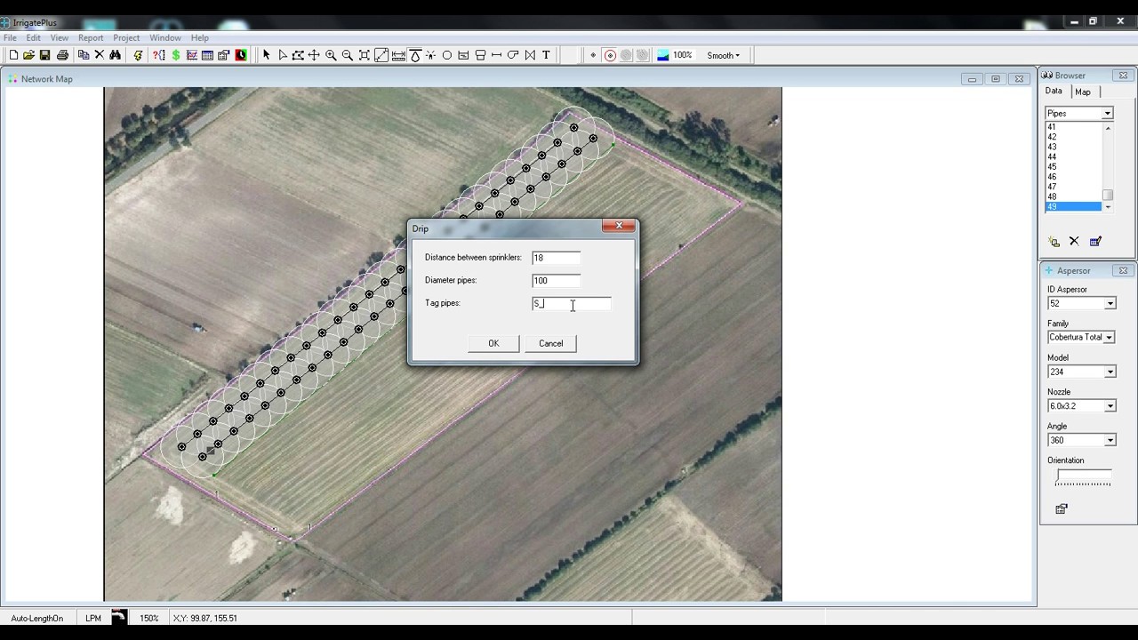Expand the Angle 360 dropdown
The width and height of the screenshot is (1138, 640).
1110,440
